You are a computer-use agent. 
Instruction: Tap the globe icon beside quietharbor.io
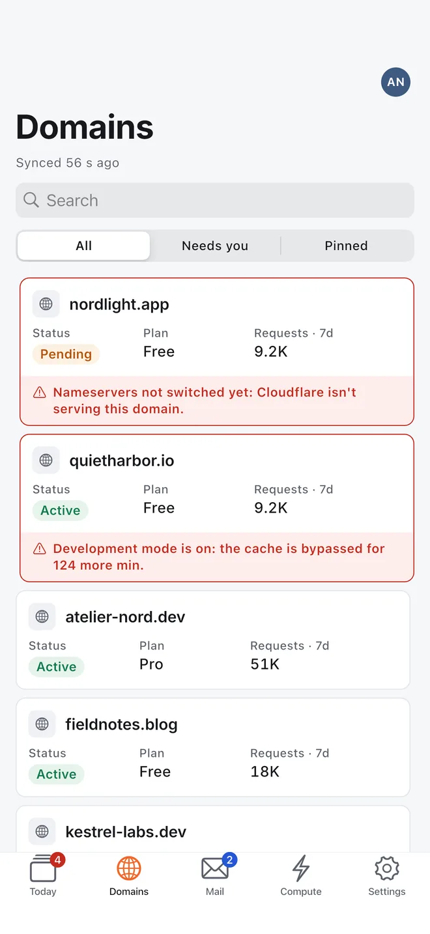46,460
